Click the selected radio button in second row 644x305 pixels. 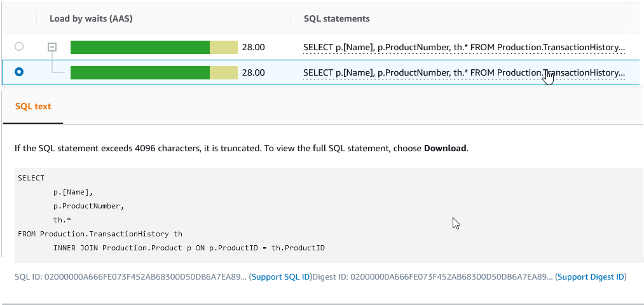[x=19, y=72]
